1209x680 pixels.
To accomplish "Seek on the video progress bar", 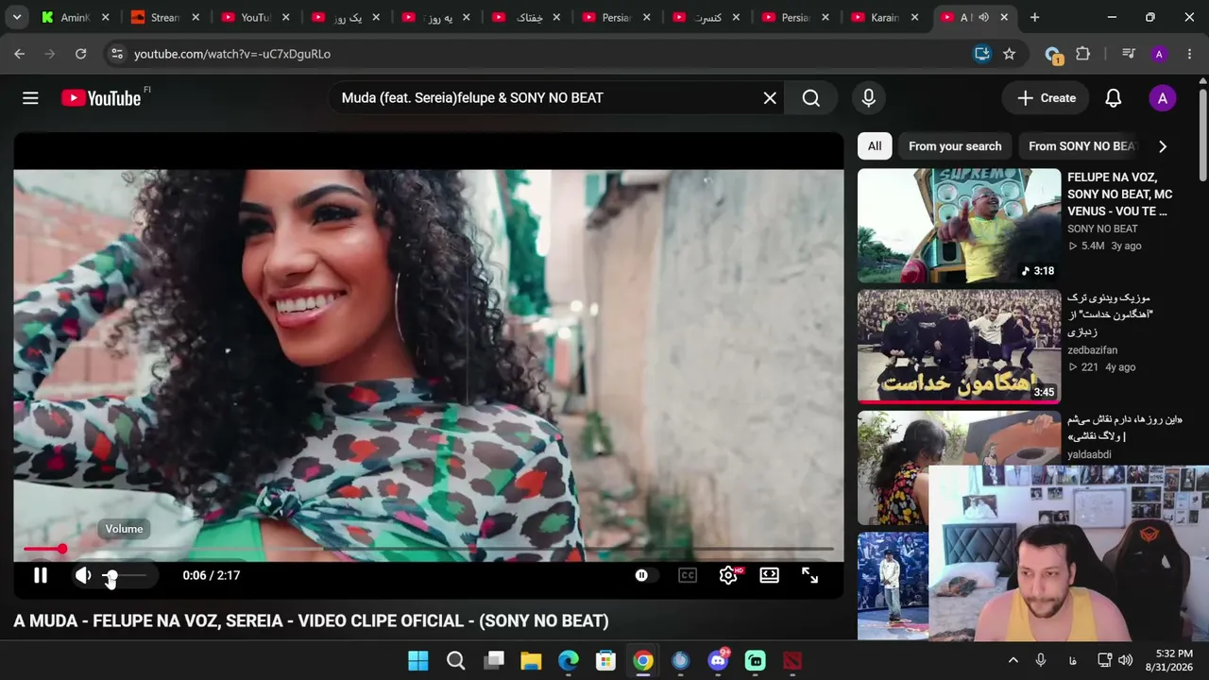I will tap(429, 549).
